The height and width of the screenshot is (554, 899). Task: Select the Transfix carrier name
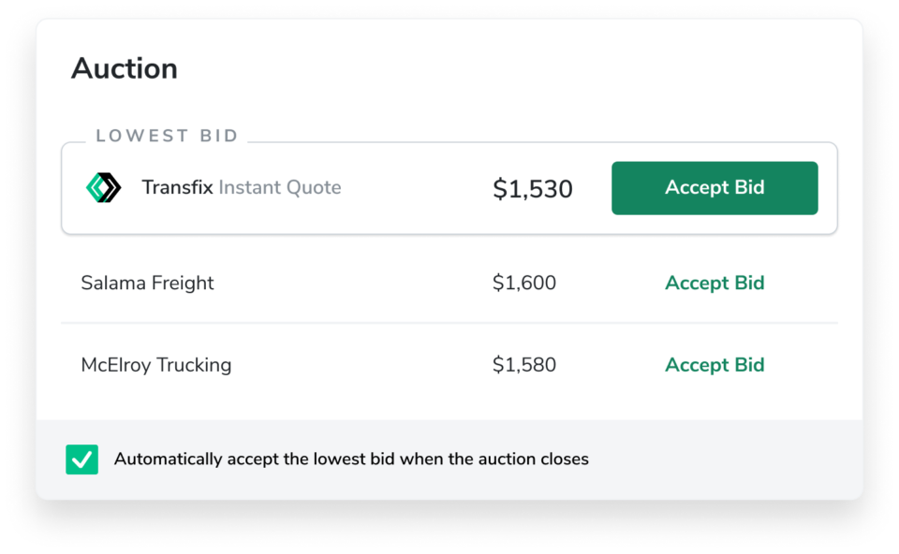click(x=177, y=187)
